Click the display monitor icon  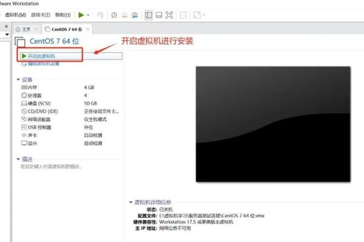point(24,143)
